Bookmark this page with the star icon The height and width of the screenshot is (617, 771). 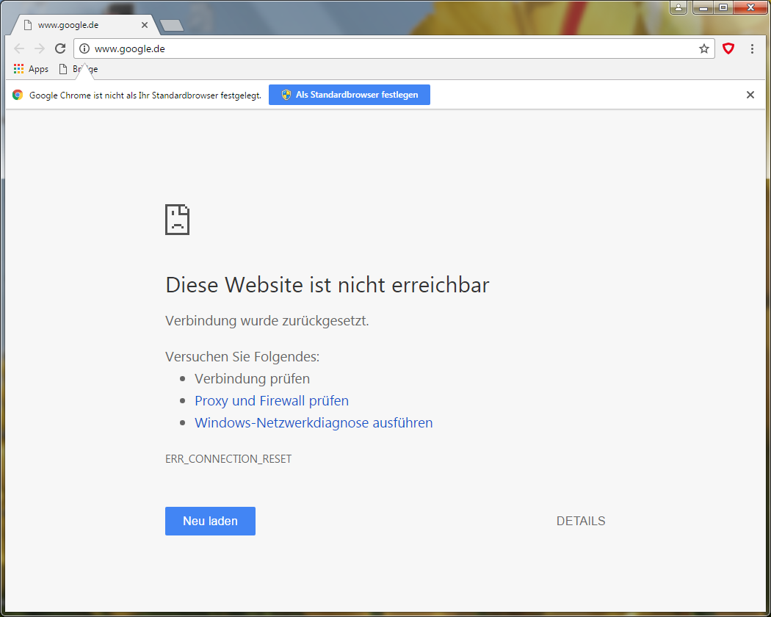703,48
